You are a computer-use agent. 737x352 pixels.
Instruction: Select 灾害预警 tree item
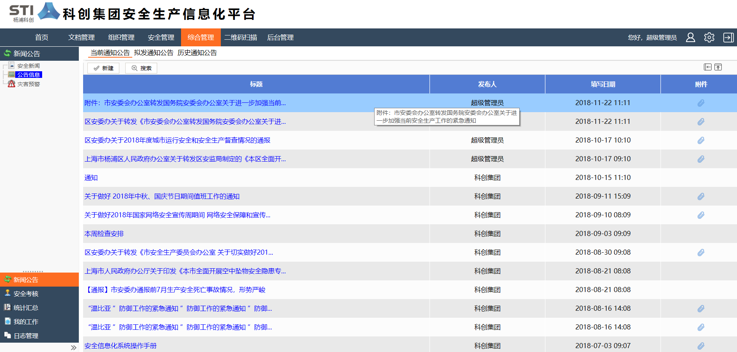click(x=28, y=84)
